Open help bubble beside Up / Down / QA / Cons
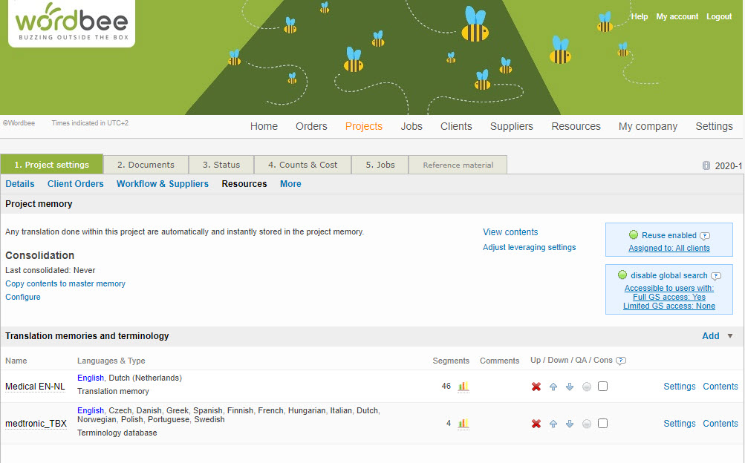745x463 pixels. coord(621,361)
